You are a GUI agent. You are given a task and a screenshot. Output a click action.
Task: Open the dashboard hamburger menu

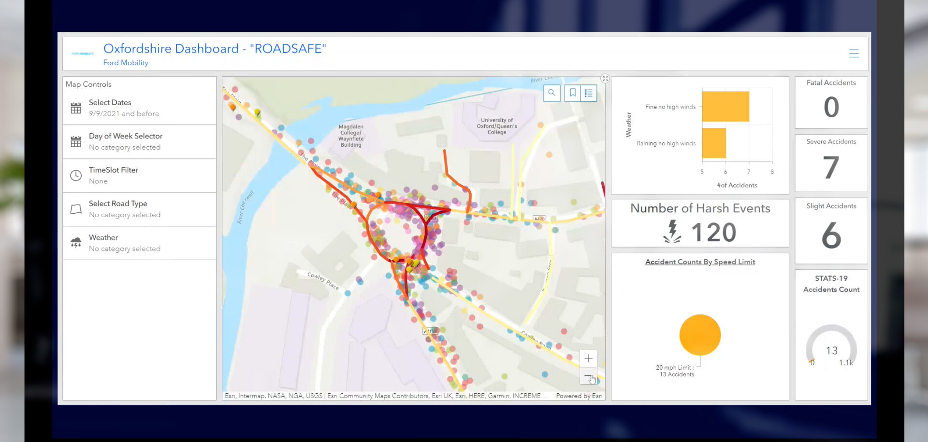click(854, 54)
